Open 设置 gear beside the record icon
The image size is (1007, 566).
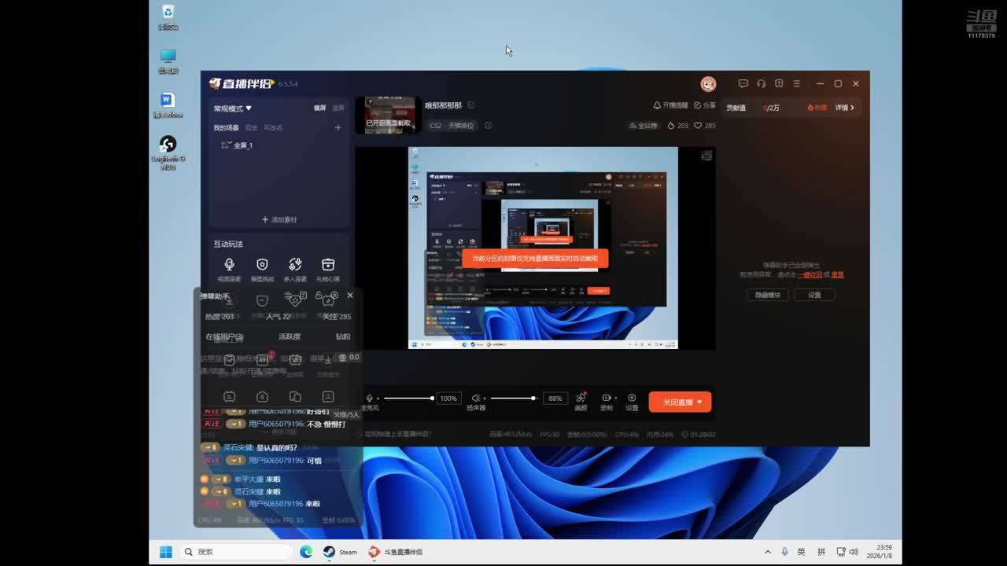pos(632,399)
